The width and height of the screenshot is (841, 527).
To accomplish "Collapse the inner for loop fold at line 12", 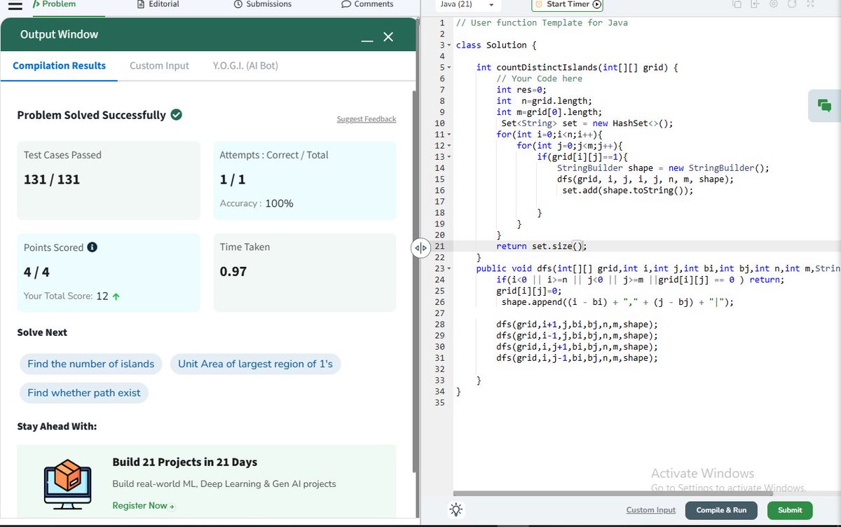I will coord(449,146).
